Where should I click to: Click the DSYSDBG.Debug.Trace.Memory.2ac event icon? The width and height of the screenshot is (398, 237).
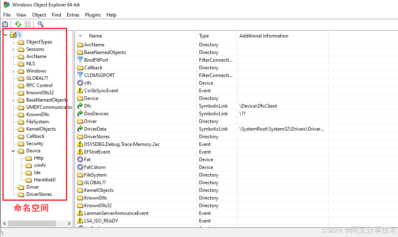pyautogui.click(x=80, y=144)
